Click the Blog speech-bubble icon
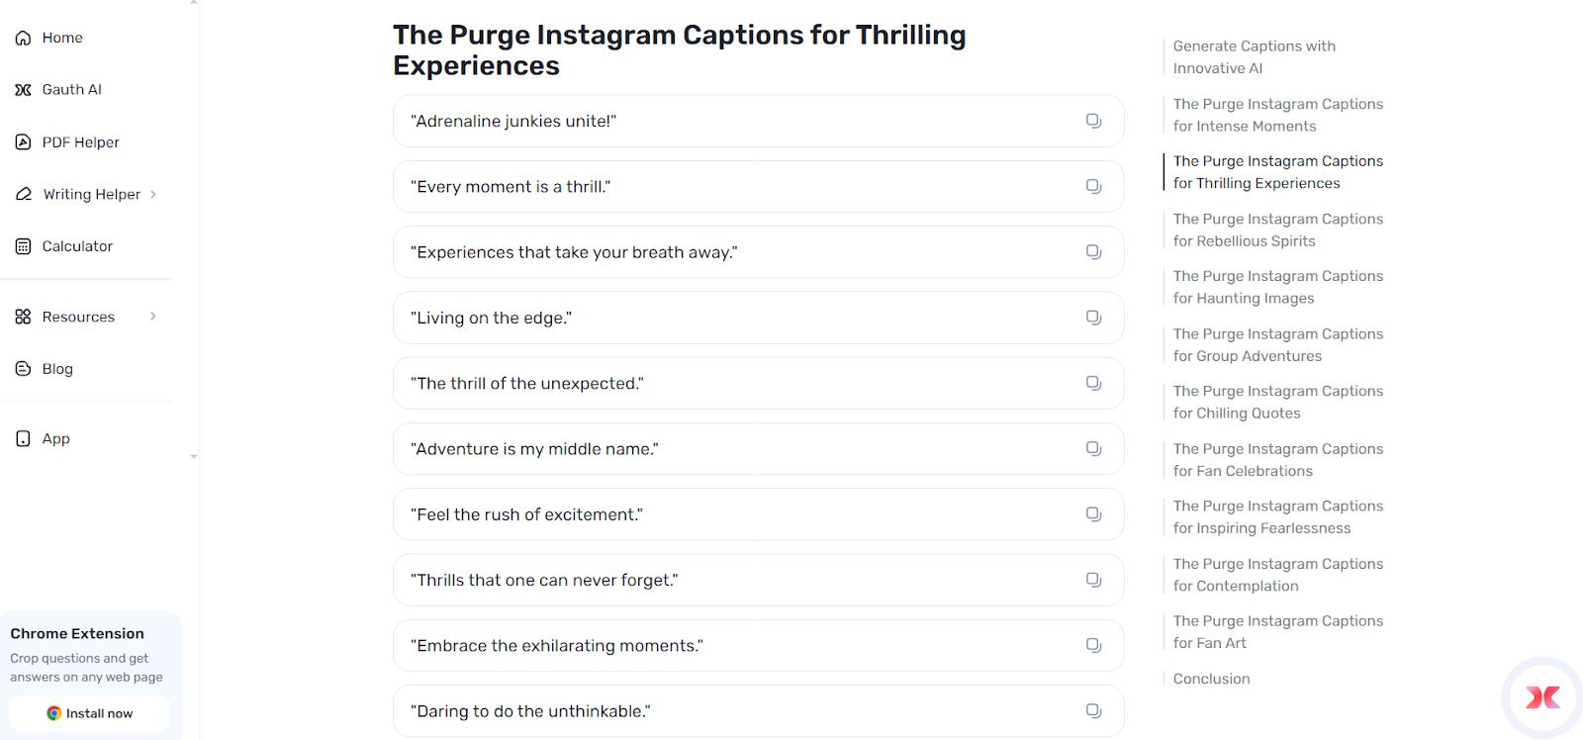Viewport: 1583px width, 740px height. (x=23, y=368)
